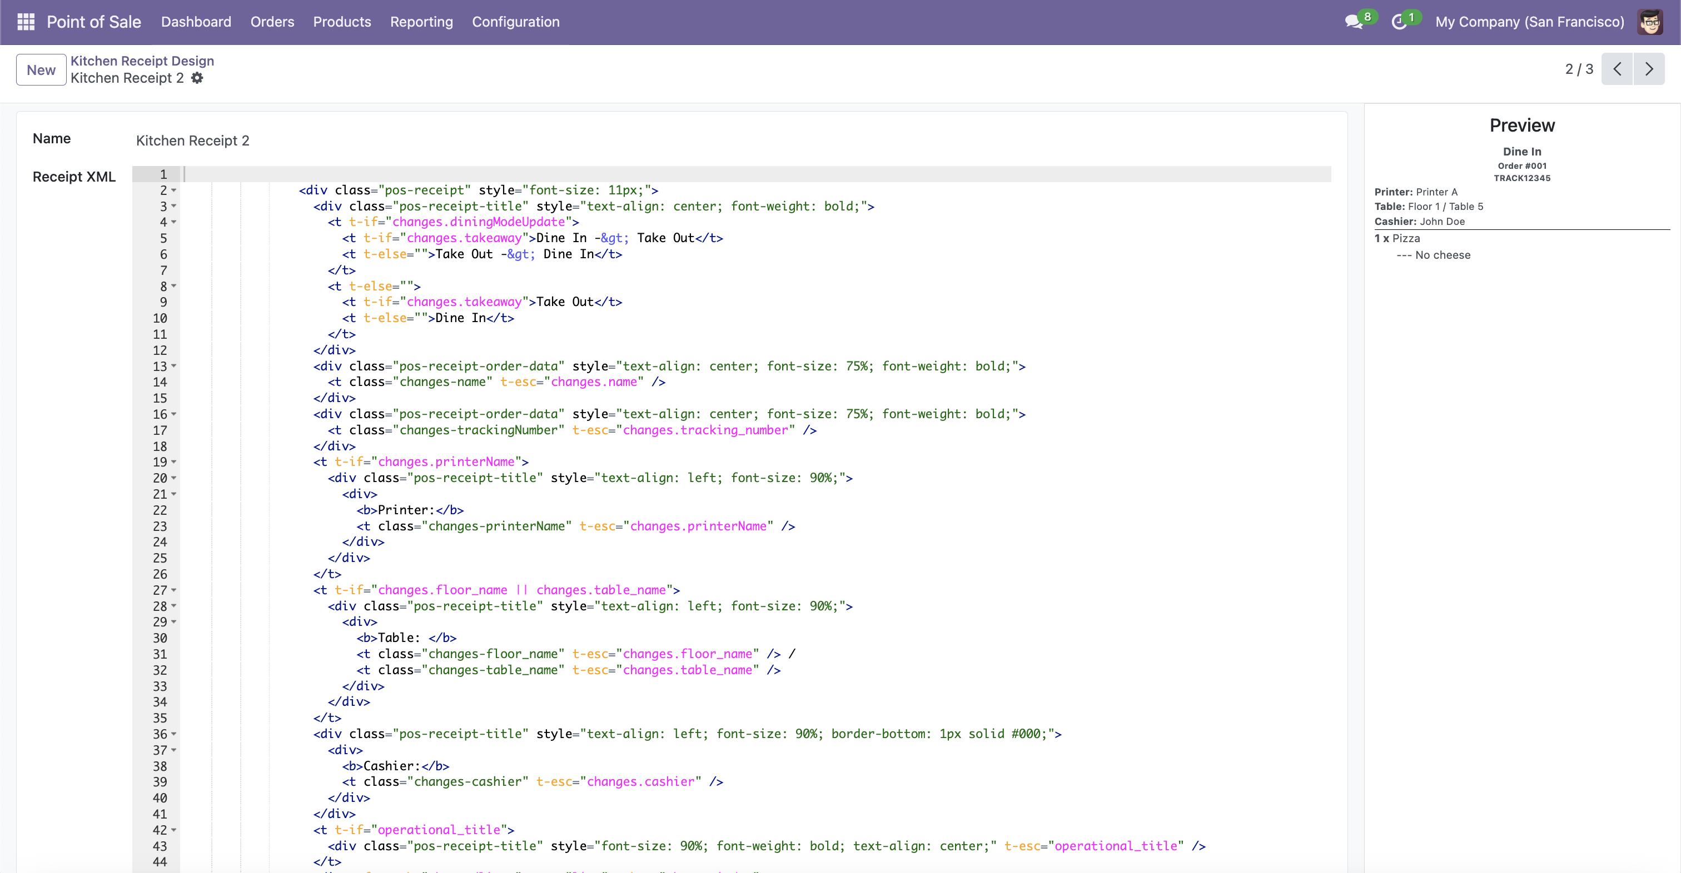
Task: Open the Kitchen Receipt Design breadcrumb link
Action: click(142, 61)
